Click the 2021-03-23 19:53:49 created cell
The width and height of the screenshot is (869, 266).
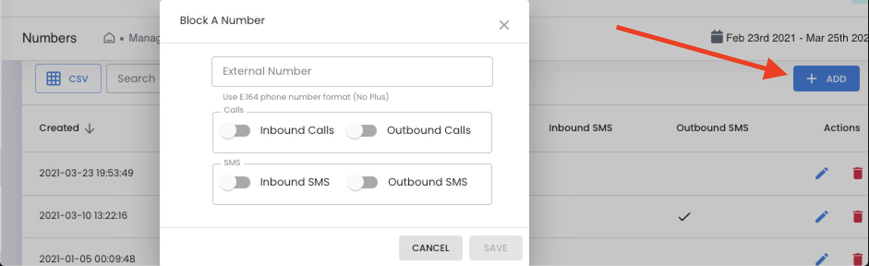86,173
